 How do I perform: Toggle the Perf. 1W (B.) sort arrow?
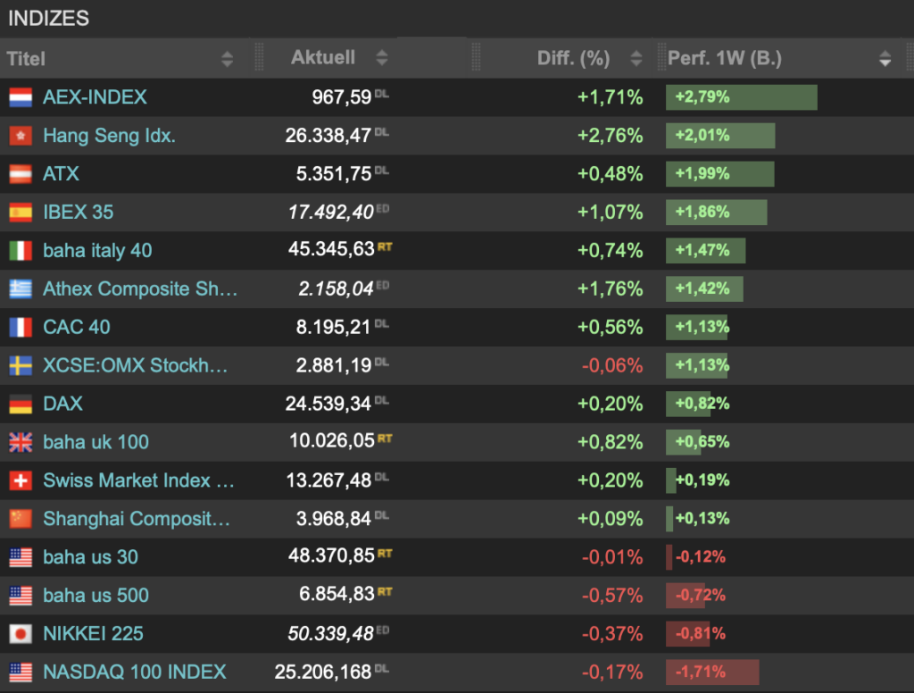885,60
